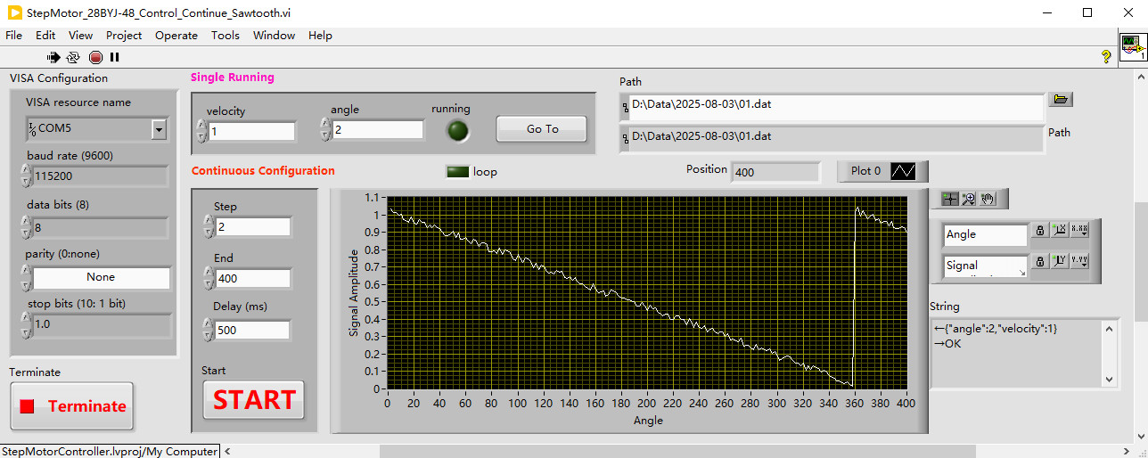1148x458 pixels.
Task: Toggle the Signal axis autoscale lock
Action: tap(1039, 261)
